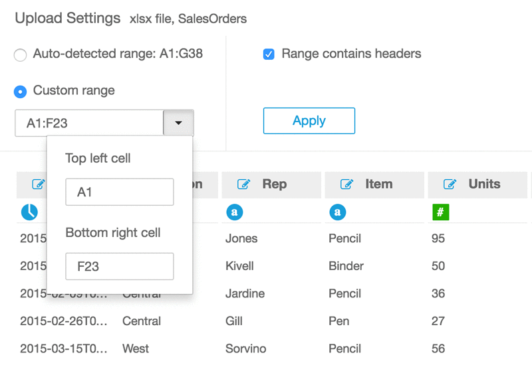Click the Top left cell input
The height and width of the screenshot is (365, 532).
[119, 192]
